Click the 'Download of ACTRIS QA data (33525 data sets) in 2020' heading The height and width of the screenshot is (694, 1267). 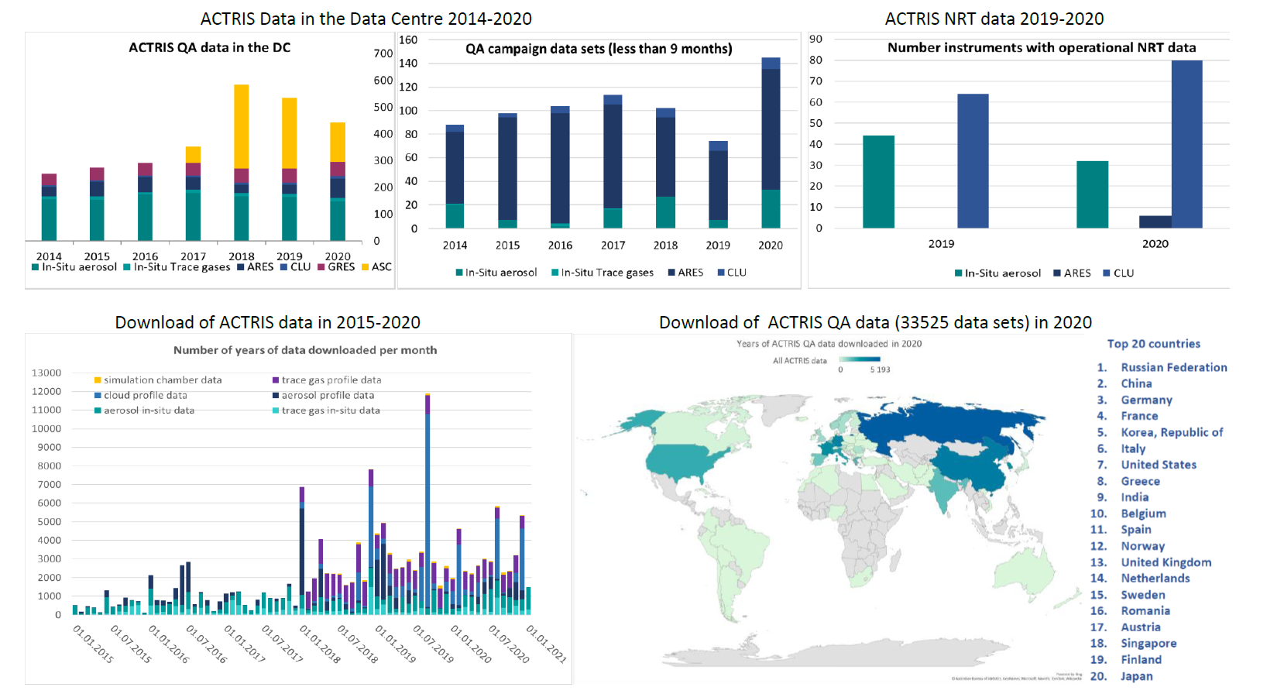click(876, 322)
